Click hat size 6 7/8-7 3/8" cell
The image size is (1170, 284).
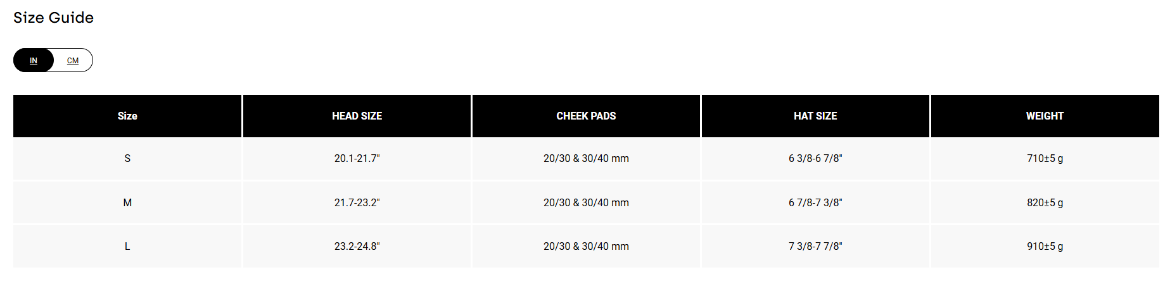click(815, 202)
